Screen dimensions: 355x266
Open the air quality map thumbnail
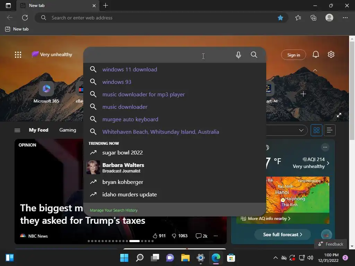pyautogui.click(x=298, y=195)
